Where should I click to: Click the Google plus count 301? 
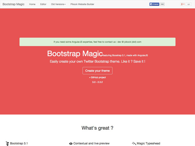(x=189, y=4)
